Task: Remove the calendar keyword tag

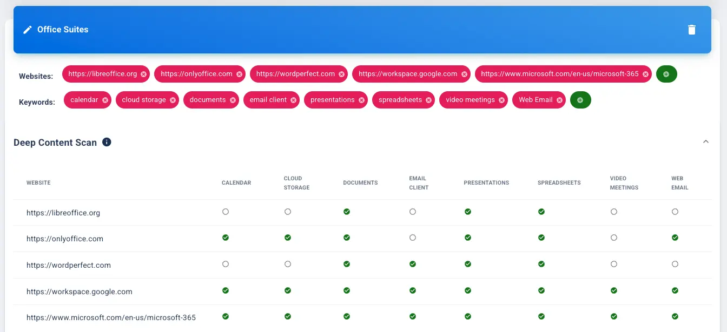Action: [x=104, y=100]
